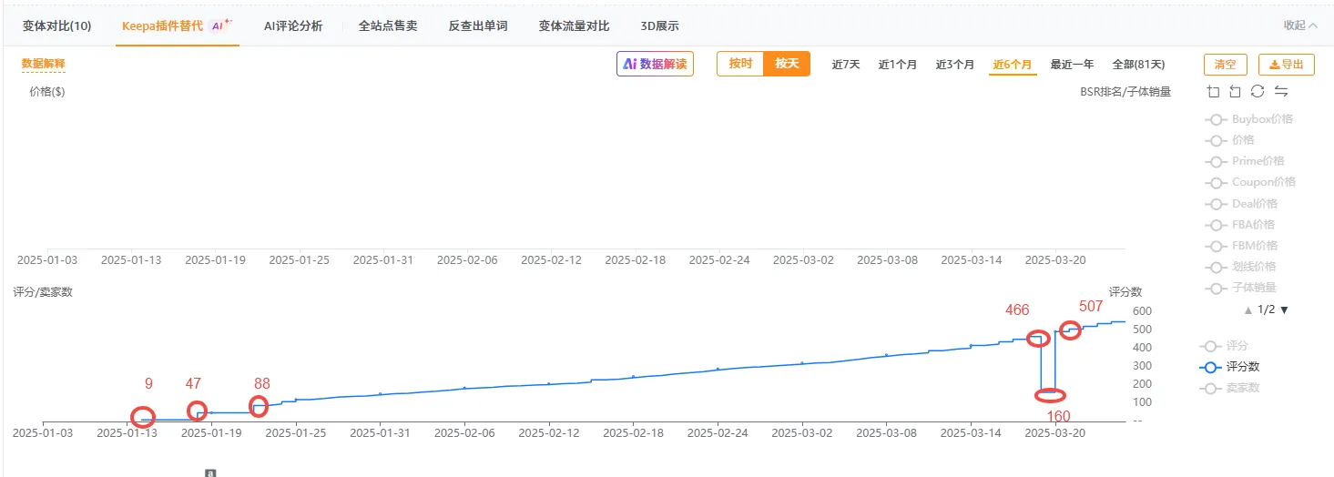Open the 3D展示 tab

pyautogui.click(x=659, y=25)
